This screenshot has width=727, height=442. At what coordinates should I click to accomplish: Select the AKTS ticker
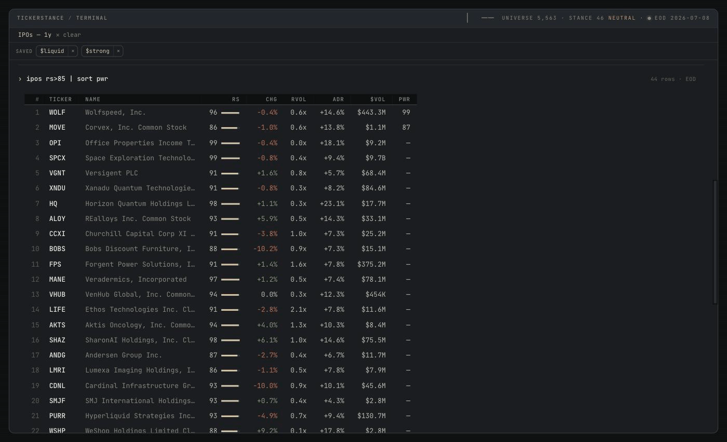click(57, 325)
